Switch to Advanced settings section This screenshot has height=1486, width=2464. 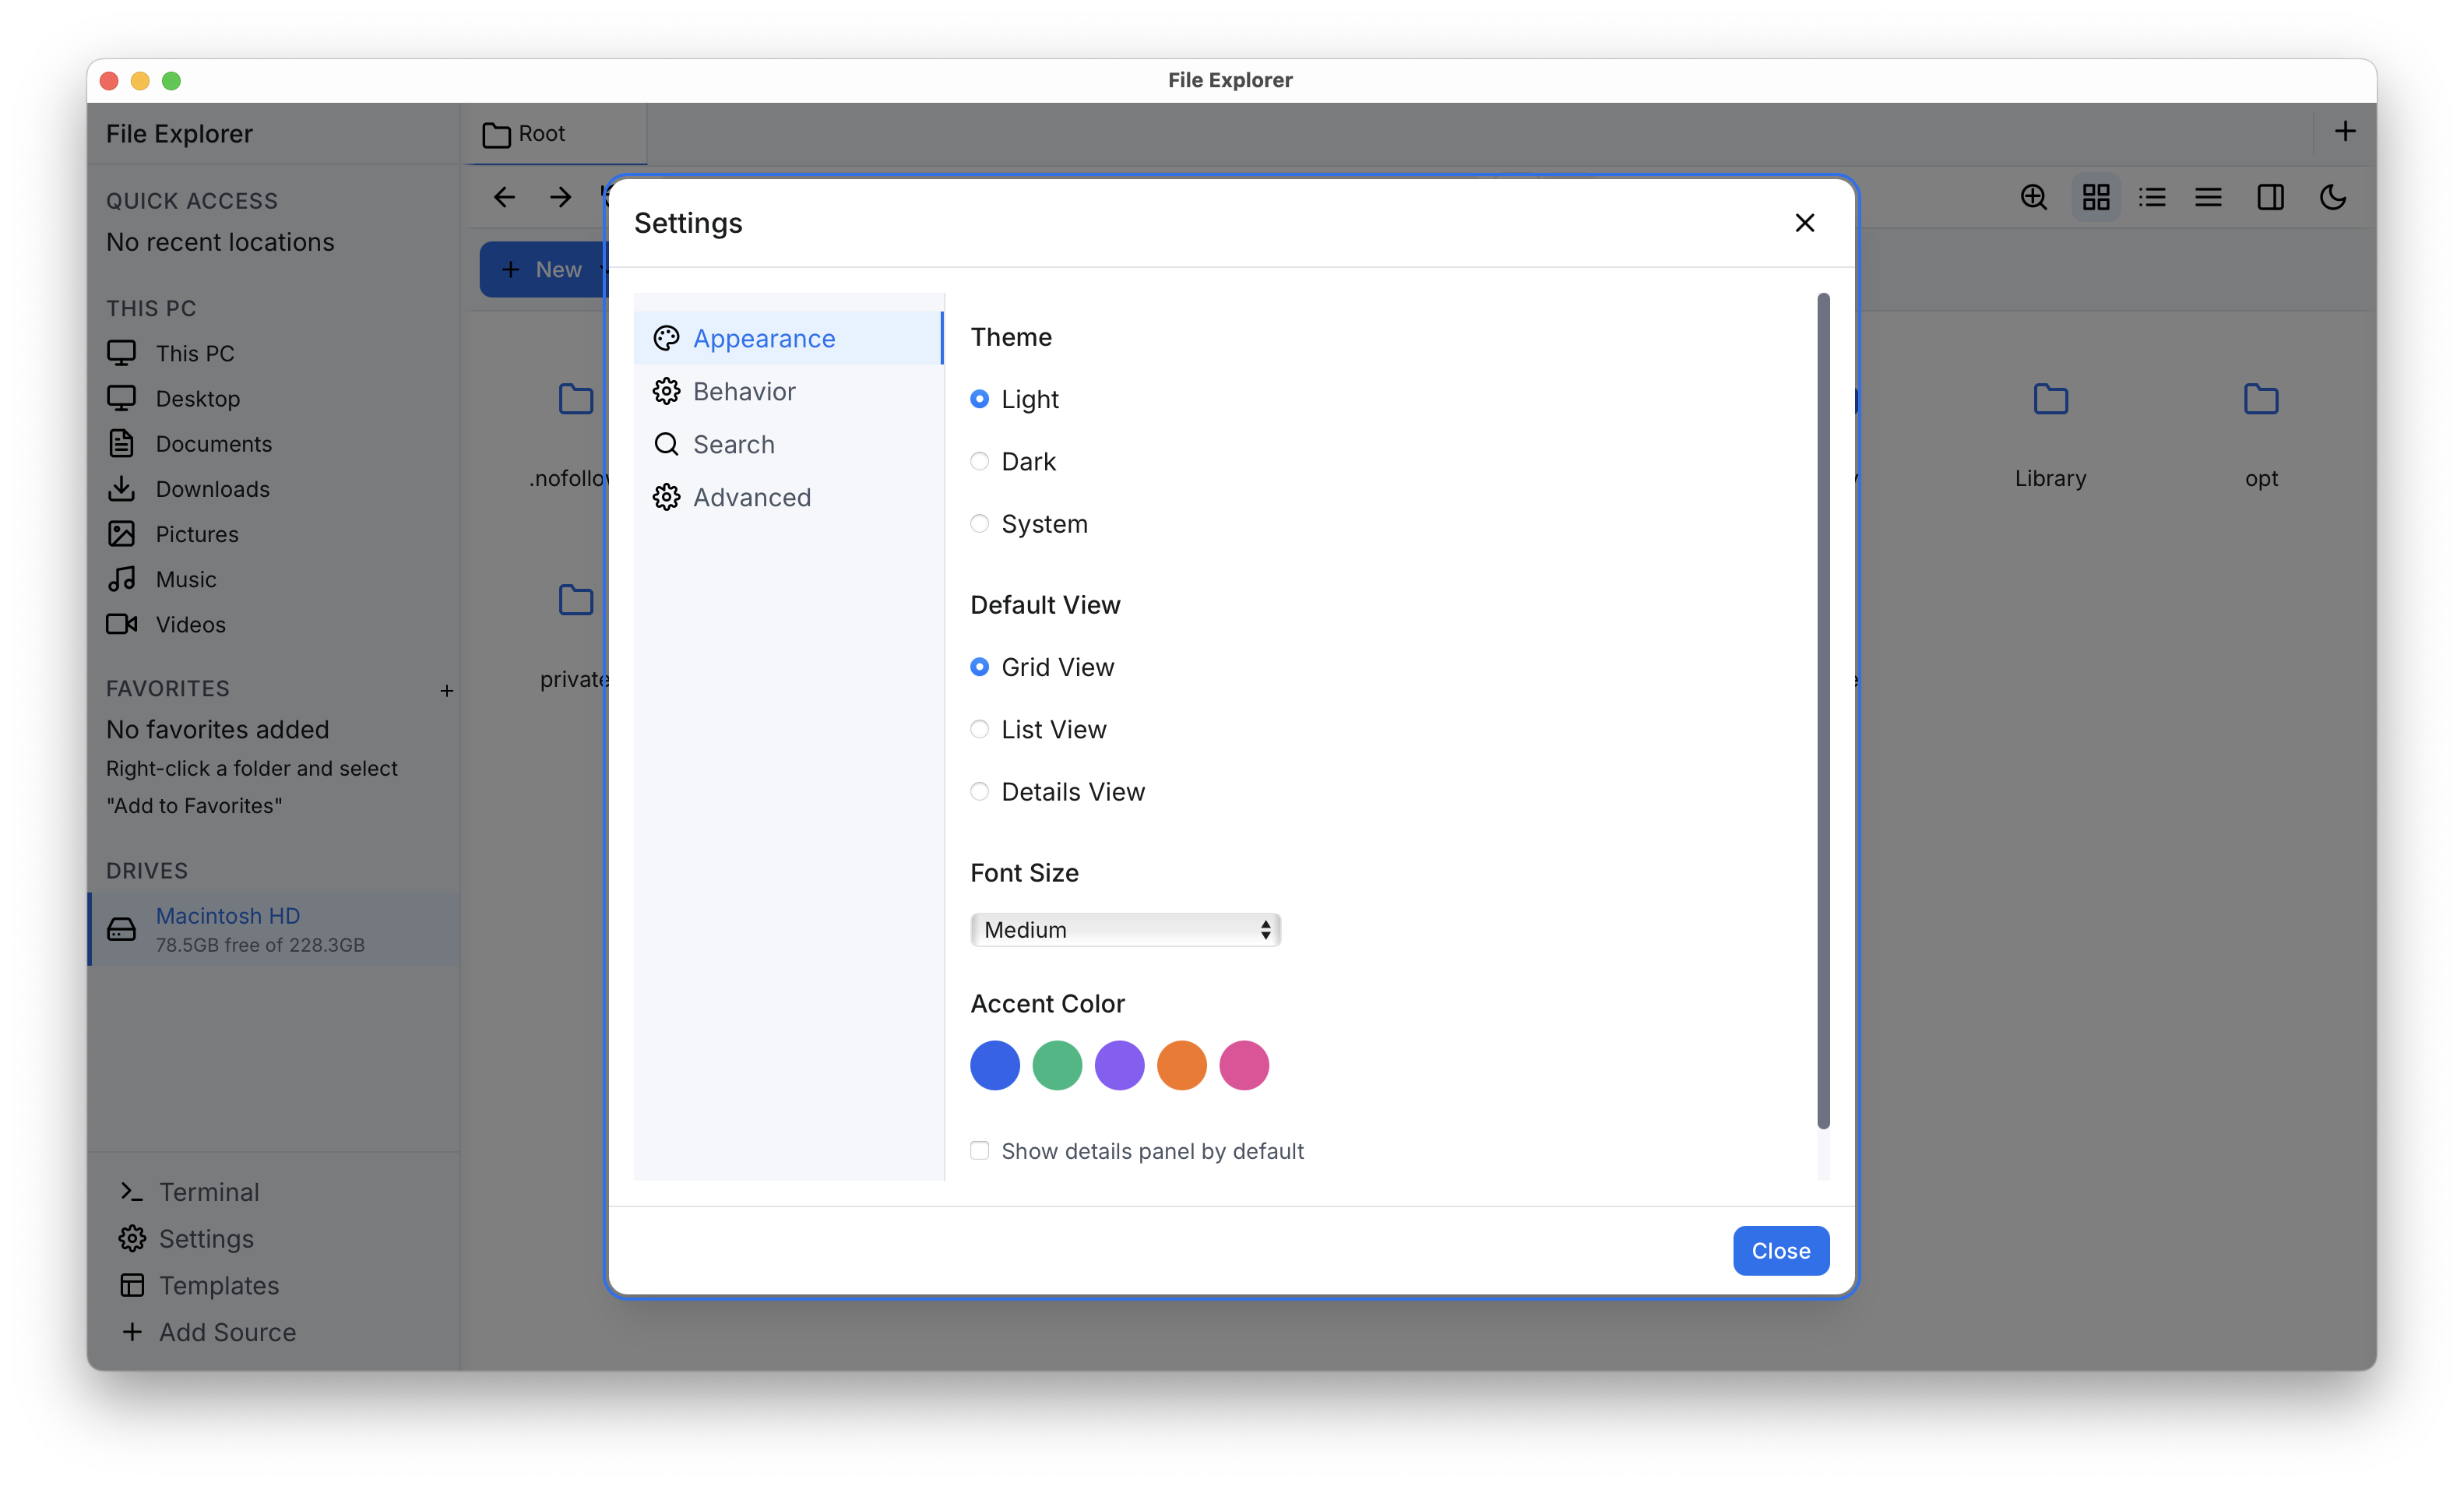click(751, 497)
